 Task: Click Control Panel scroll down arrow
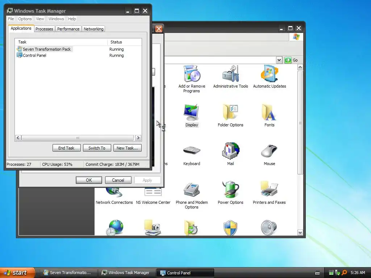pyautogui.click(x=300, y=233)
